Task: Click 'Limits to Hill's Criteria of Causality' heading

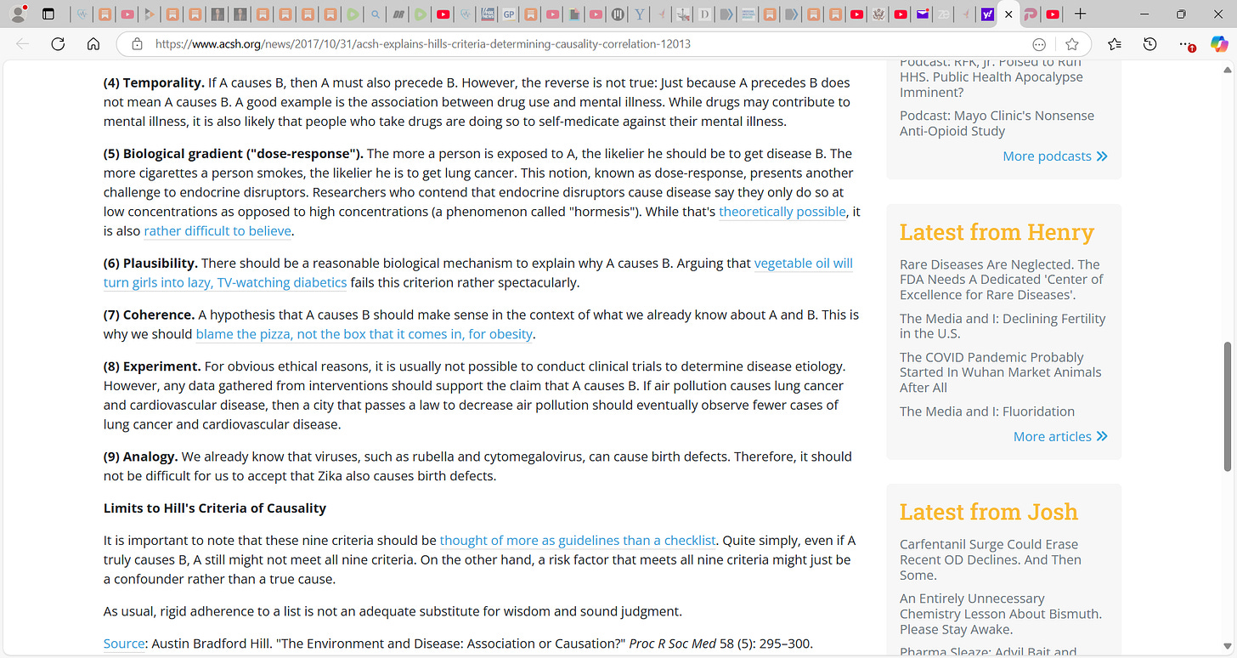Action: [215, 508]
